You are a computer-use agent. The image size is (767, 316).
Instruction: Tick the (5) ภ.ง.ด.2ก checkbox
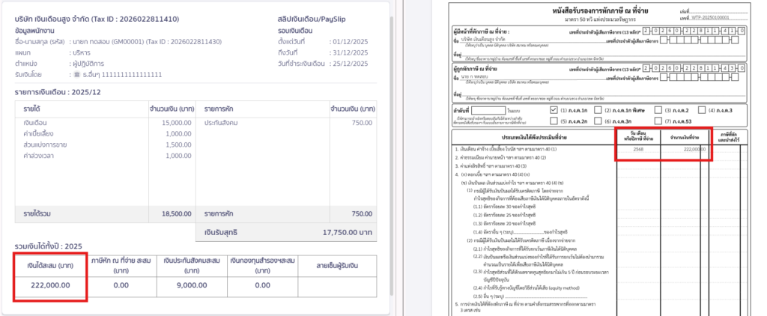pyautogui.click(x=554, y=120)
